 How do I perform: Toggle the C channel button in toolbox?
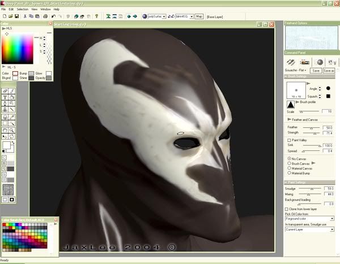(4, 158)
